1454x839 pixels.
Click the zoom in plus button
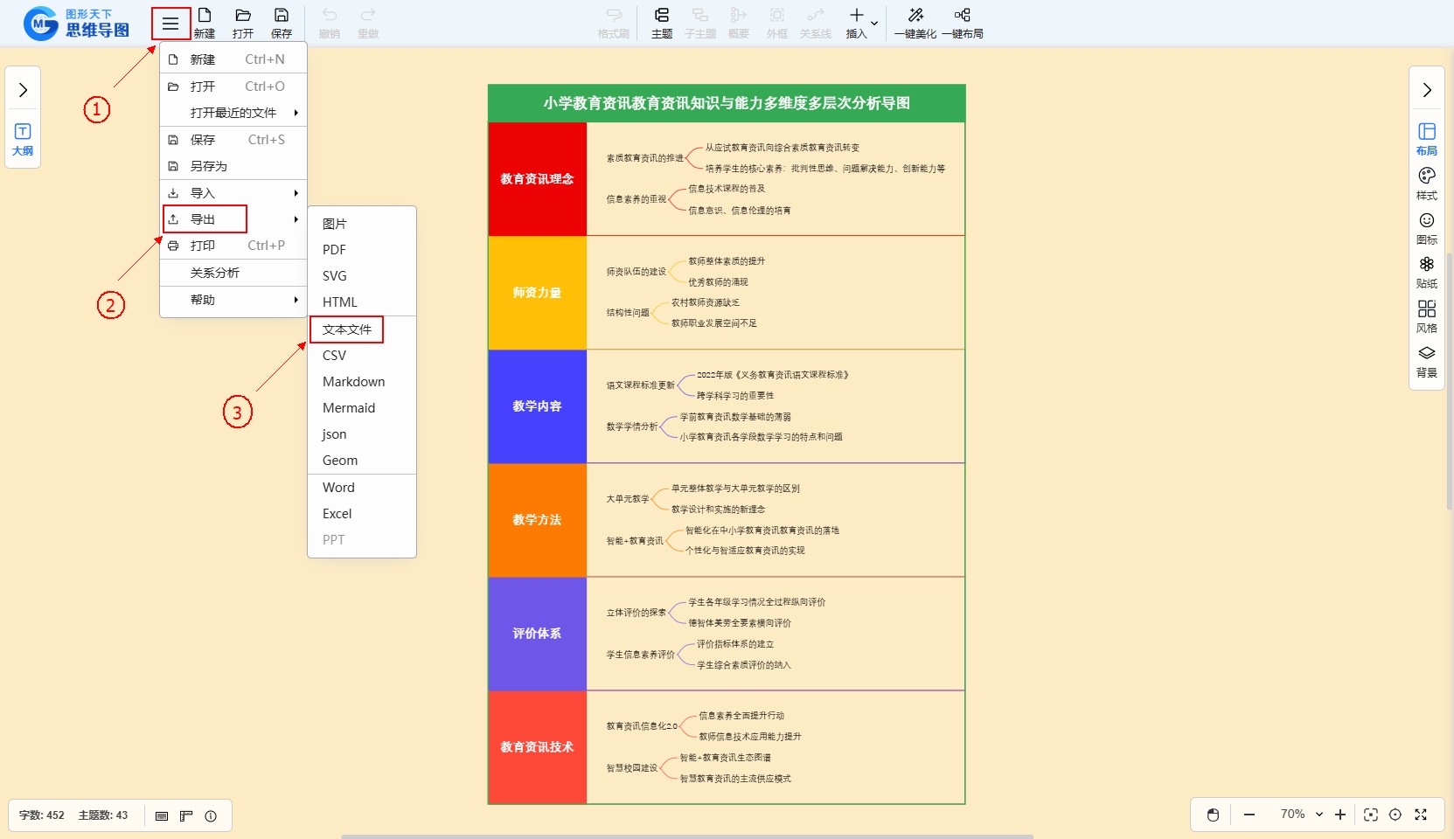point(1340,815)
